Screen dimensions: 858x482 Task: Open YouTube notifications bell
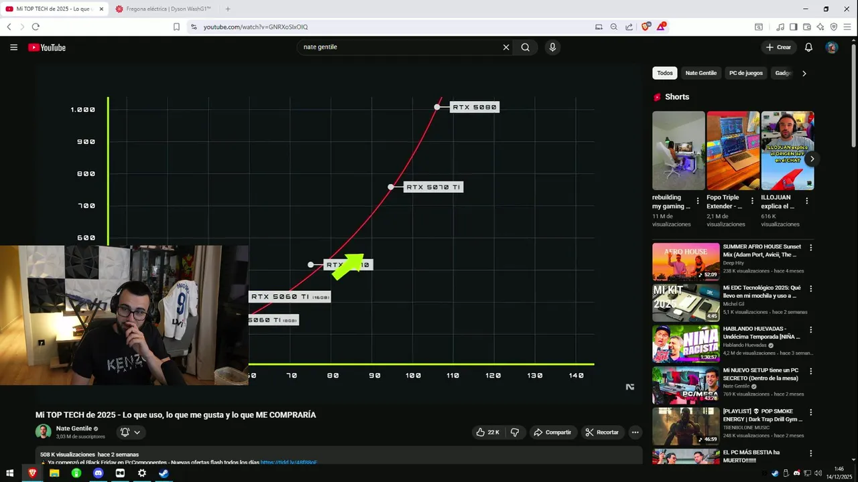(808, 48)
